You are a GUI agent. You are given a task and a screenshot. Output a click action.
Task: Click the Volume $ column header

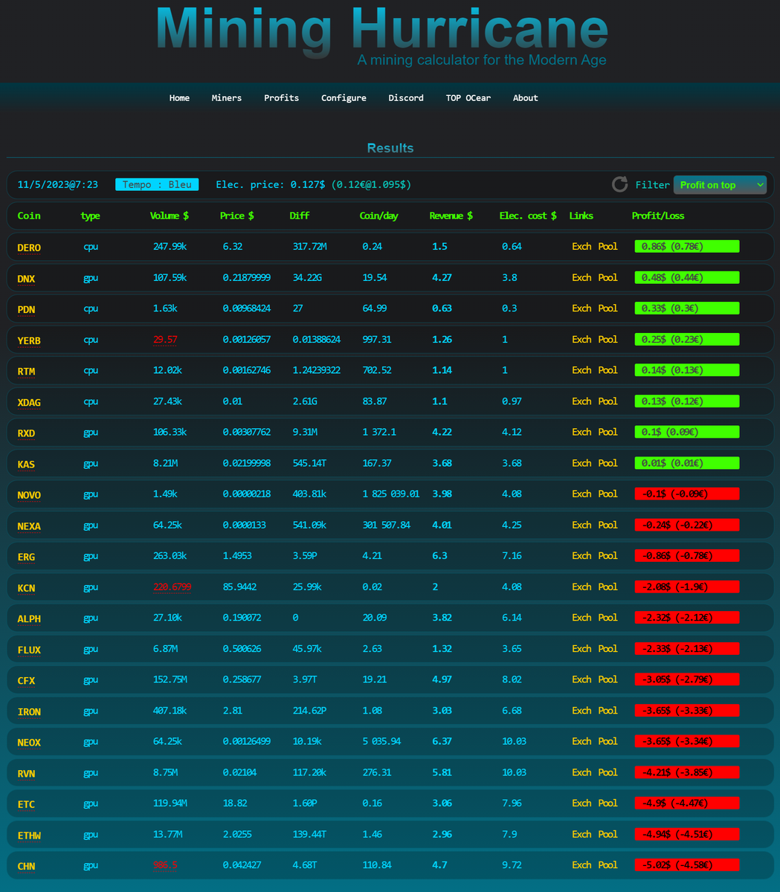pyautogui.click(x=170, y=216)
